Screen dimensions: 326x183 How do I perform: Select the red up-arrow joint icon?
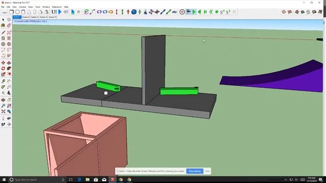click(x=128, y=12)
